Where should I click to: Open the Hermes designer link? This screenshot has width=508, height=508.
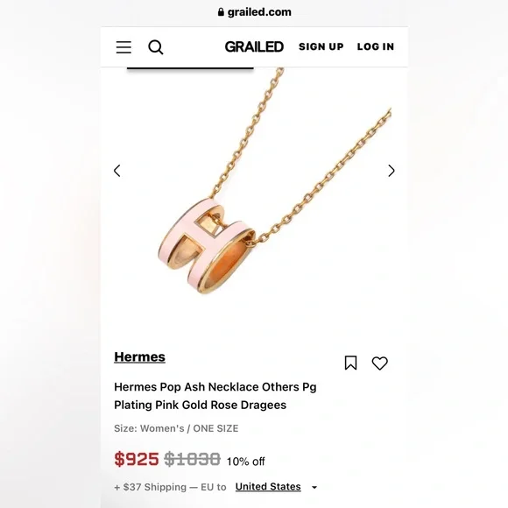[x=139, y=356]
